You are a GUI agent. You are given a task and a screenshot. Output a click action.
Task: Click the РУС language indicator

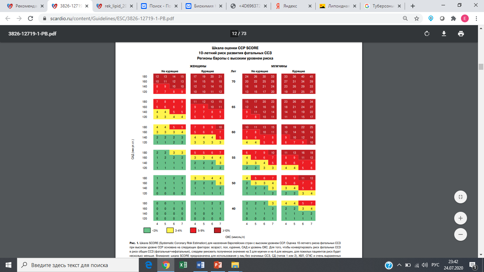pos(435,265)
